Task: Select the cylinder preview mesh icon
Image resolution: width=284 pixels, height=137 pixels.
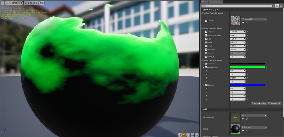Action: pos(180,135)
